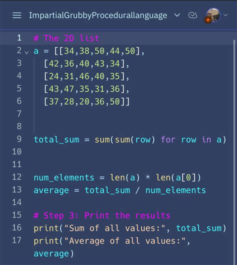Click the editor vertical scrollbar
This screenshot has height=265, width=237.
[234, 152]
